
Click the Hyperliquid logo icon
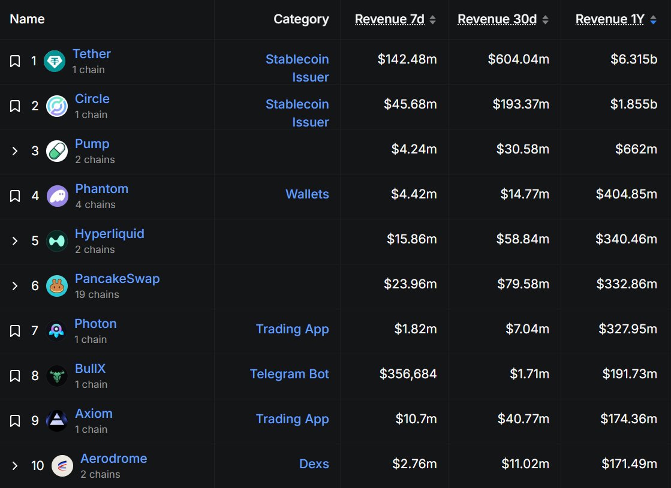coord(57,241)
